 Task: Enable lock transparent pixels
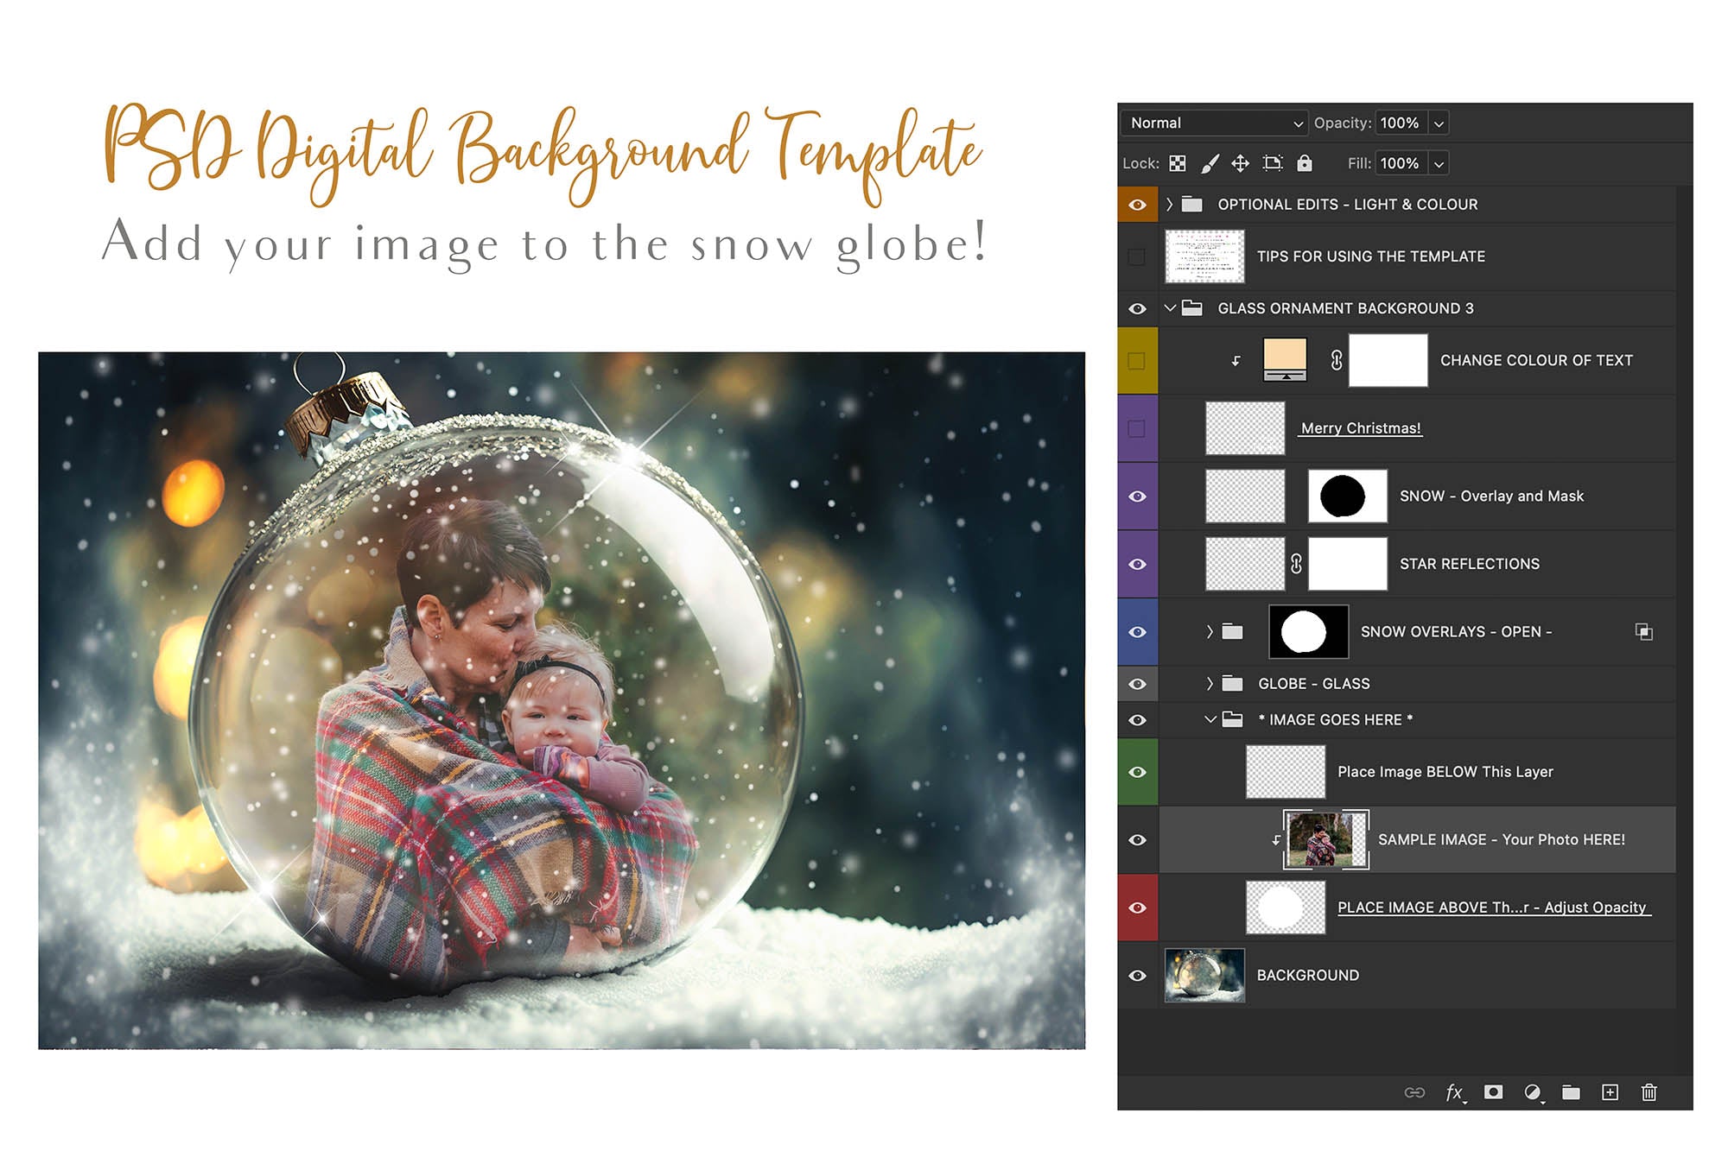point(1179,163)
